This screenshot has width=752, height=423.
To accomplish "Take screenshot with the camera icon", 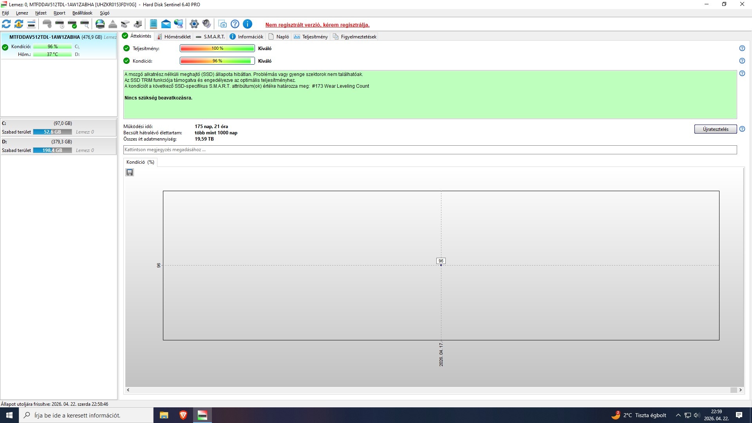I will [x=222, y=24].
